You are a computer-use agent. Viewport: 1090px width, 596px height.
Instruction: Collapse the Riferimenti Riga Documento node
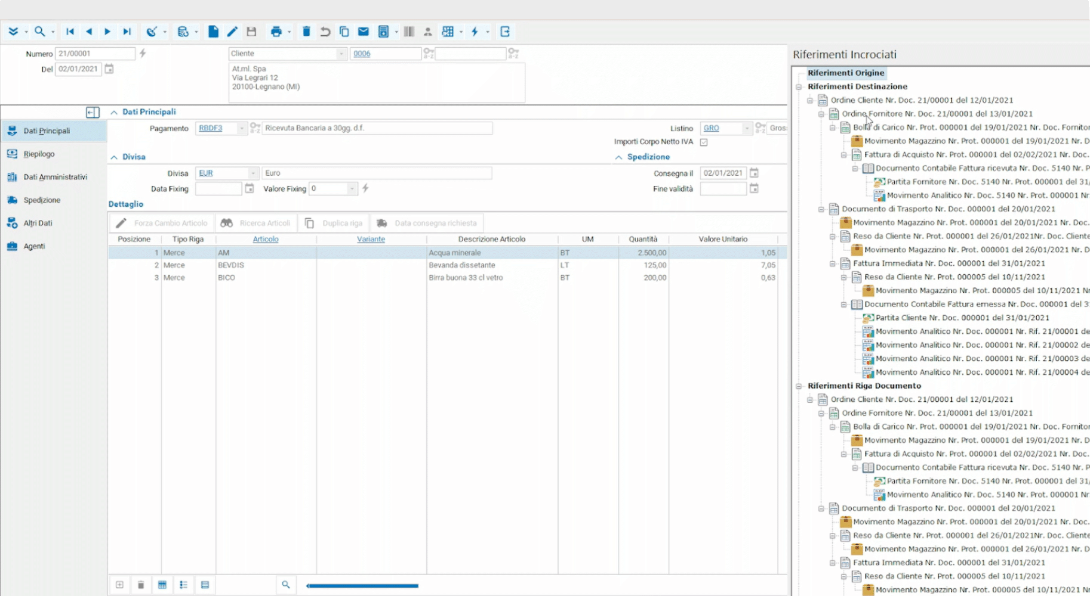pos(799,386)
